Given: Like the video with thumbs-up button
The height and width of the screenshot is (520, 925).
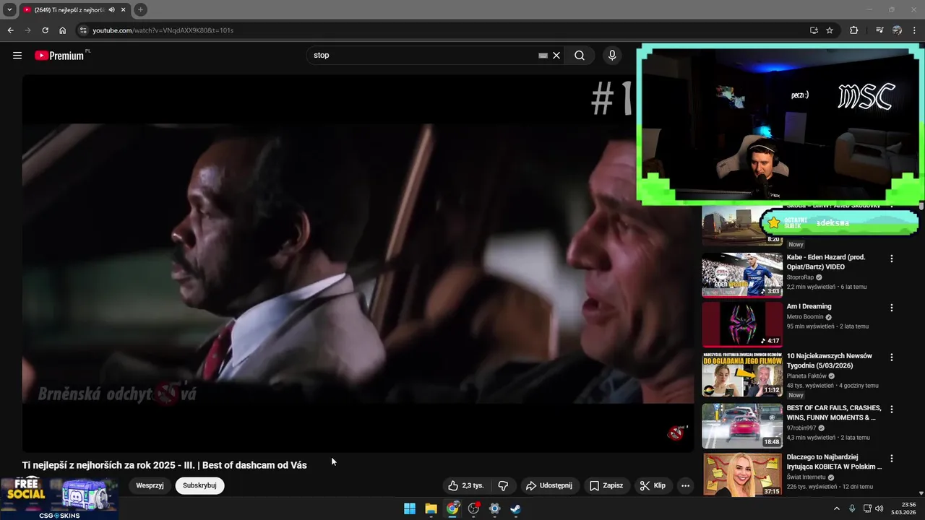Looking at the screenshot, I should 465,485.
